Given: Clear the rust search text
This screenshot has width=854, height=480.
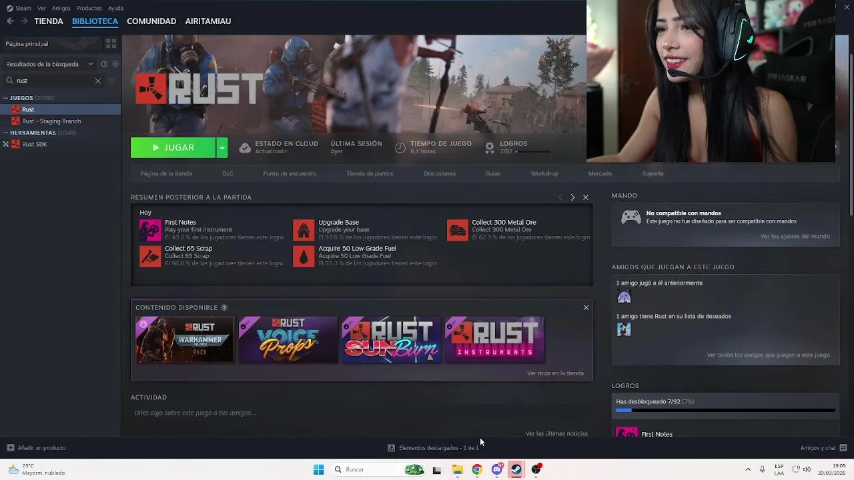Looking at the screenshot, I should pyautogui.click(x=97, y=81).
